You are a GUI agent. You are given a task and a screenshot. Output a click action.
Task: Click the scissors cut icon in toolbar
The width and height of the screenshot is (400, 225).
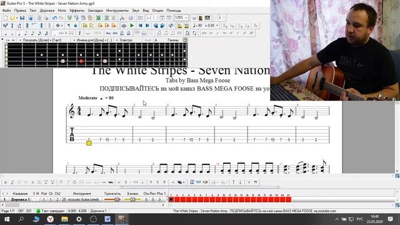point(122,18)
